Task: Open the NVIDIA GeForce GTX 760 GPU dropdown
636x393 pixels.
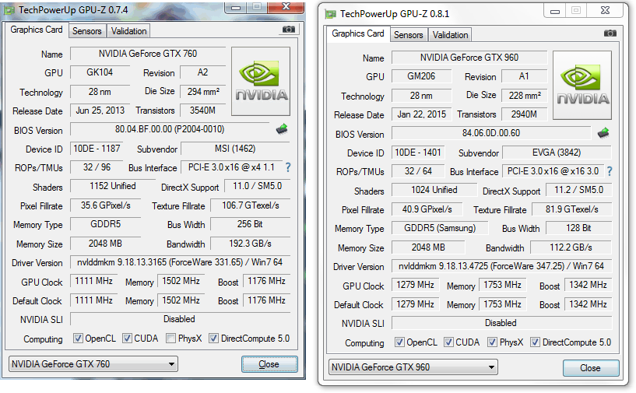Action: coord(93,364)
